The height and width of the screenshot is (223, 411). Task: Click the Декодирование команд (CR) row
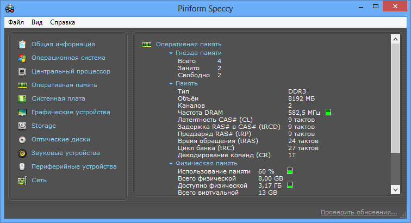(236, 156)
